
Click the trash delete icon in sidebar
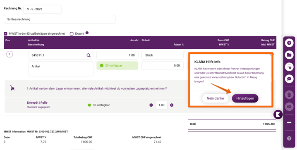click(x=289, y=95)
